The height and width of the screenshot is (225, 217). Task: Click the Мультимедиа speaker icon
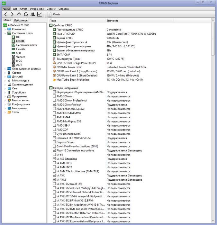pyautogui.click(x=9, y=80)
